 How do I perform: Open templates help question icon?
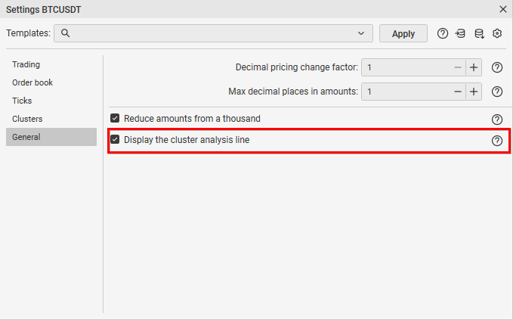442,33
